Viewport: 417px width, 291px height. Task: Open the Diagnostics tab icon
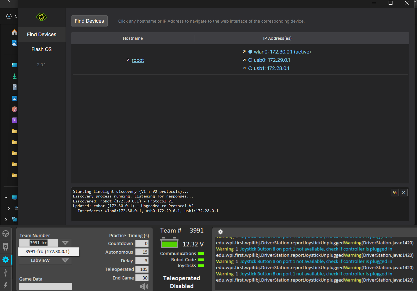[x=6, y=246]
